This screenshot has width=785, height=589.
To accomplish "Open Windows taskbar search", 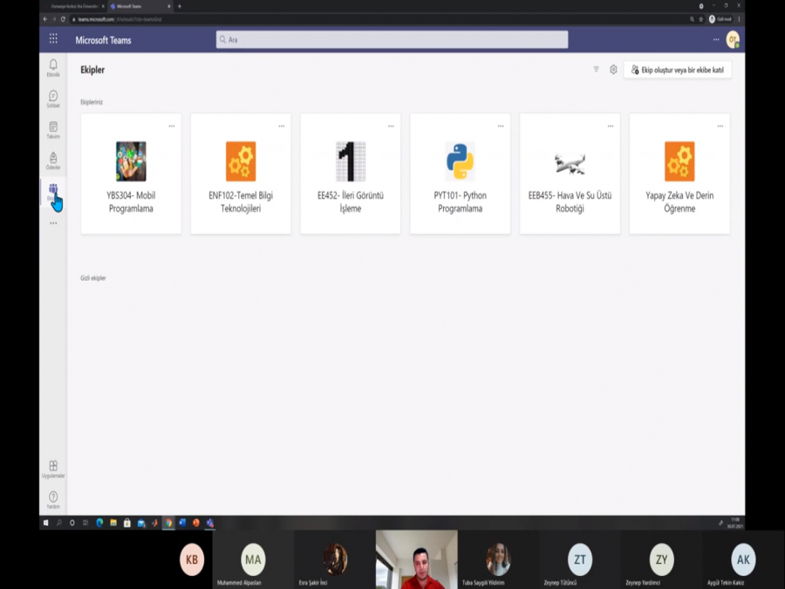I will pos(59,523).
